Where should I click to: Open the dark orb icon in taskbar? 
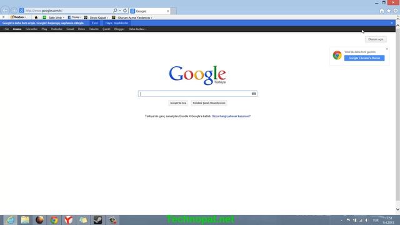tap(39, 220)
